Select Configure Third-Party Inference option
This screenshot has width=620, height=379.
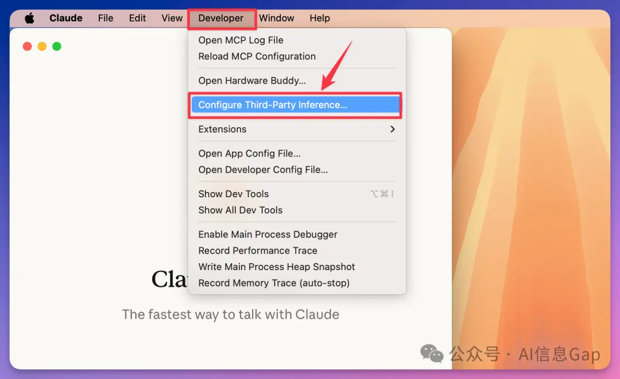click(273, 105)
